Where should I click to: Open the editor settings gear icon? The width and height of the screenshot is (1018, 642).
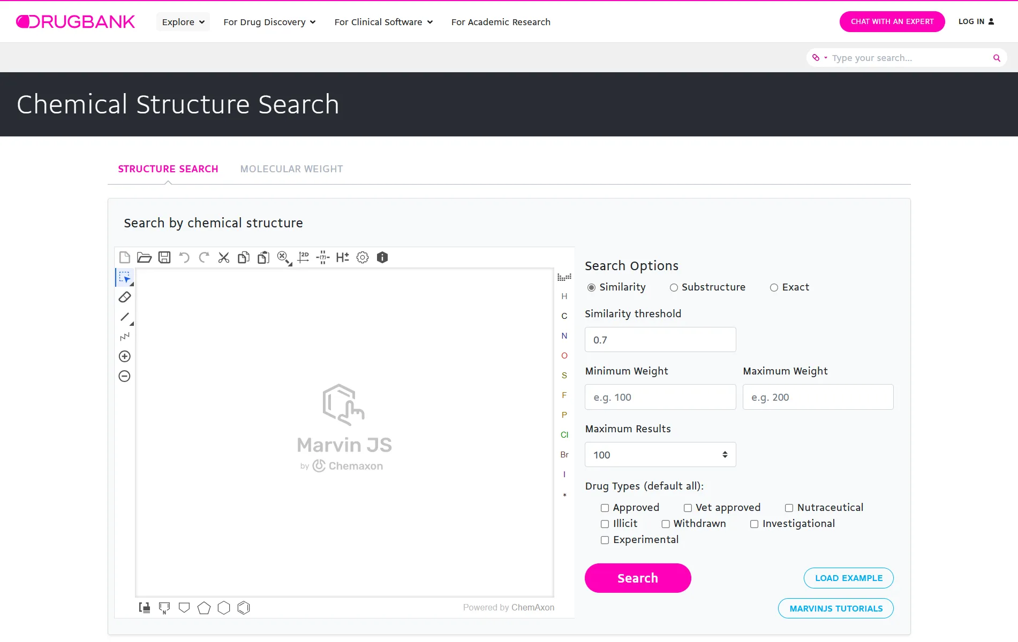(x=363, y=257)
